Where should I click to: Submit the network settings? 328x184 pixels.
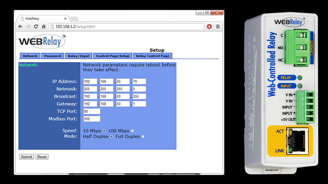tap(27, 157)
